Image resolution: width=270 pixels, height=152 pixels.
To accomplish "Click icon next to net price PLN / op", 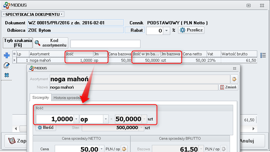I will click(124, 149).
